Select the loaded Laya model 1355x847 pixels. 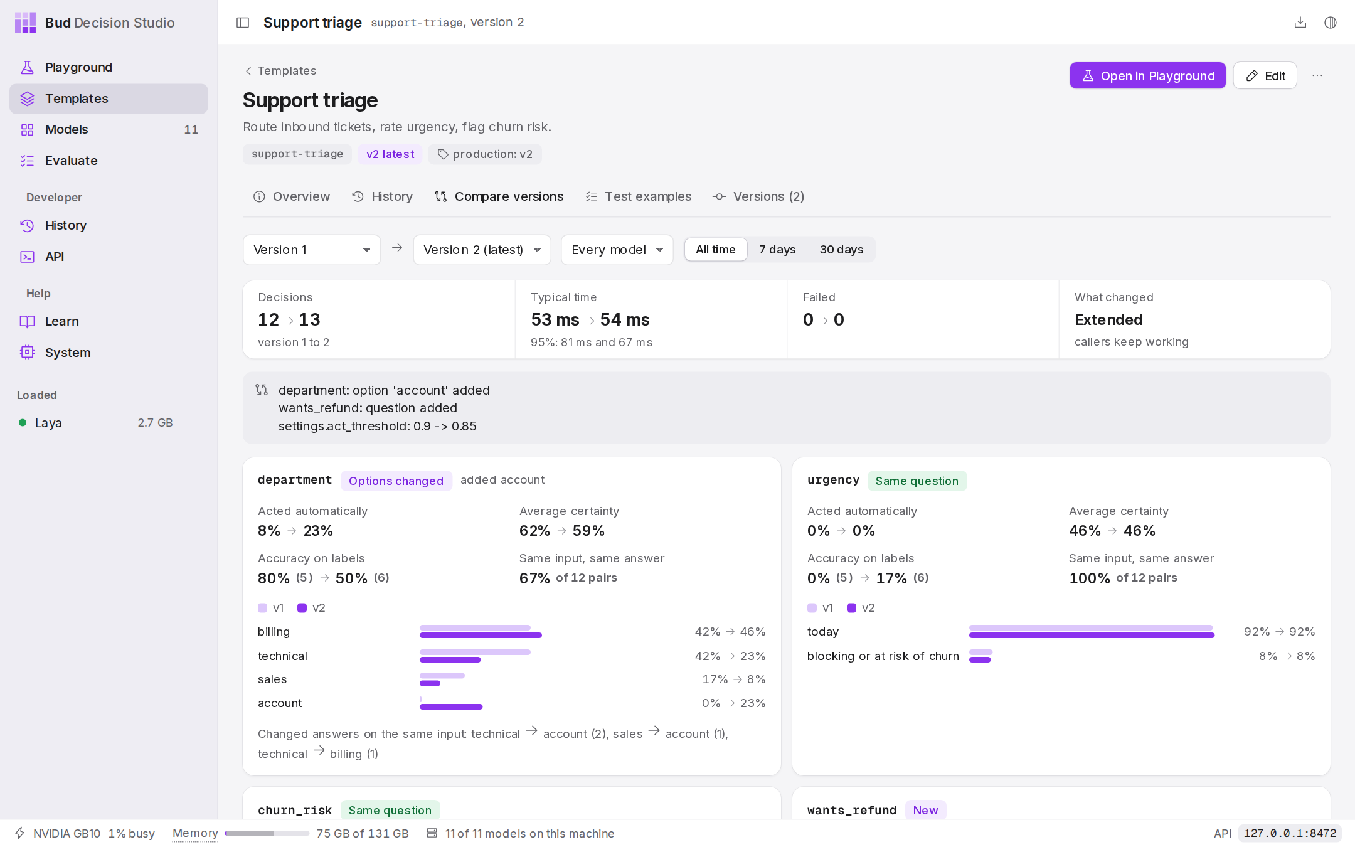tap(96, 423)
